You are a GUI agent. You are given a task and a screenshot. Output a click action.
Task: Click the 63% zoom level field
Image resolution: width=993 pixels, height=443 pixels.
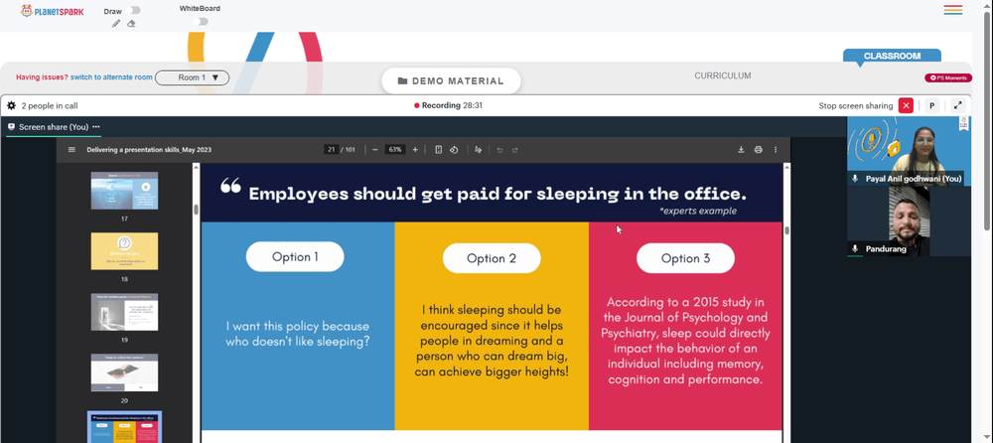tap(395, 150)
